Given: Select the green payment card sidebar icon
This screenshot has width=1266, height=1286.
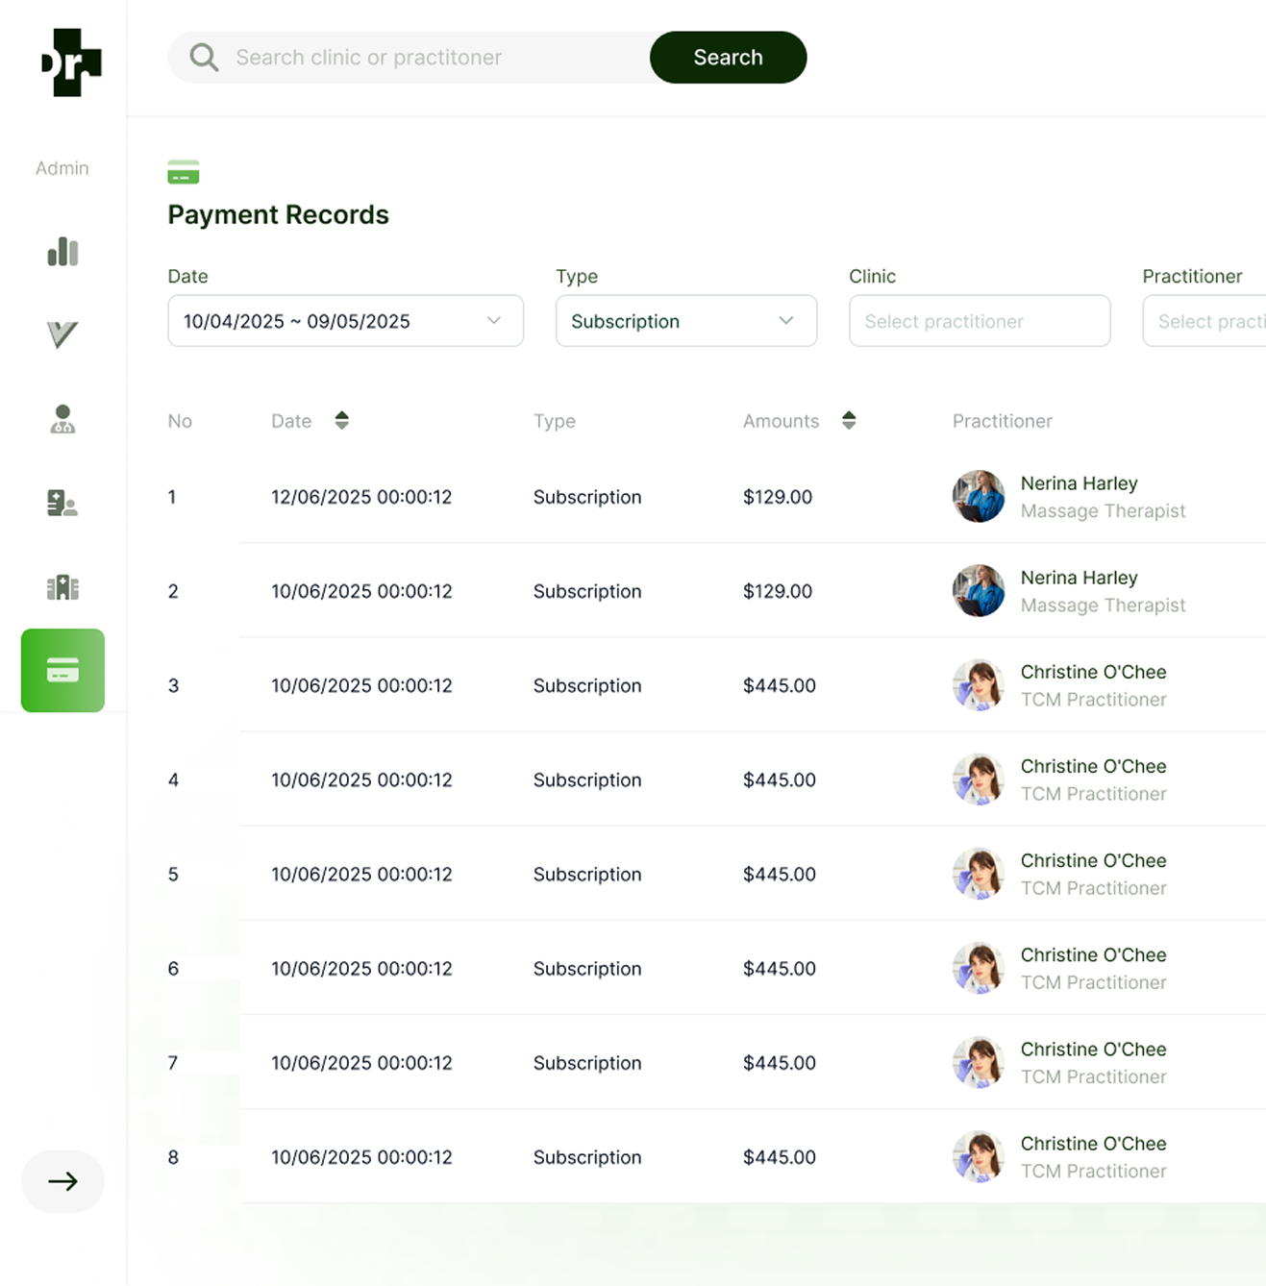Looking at the screenshot, I should tap(62, 670).
